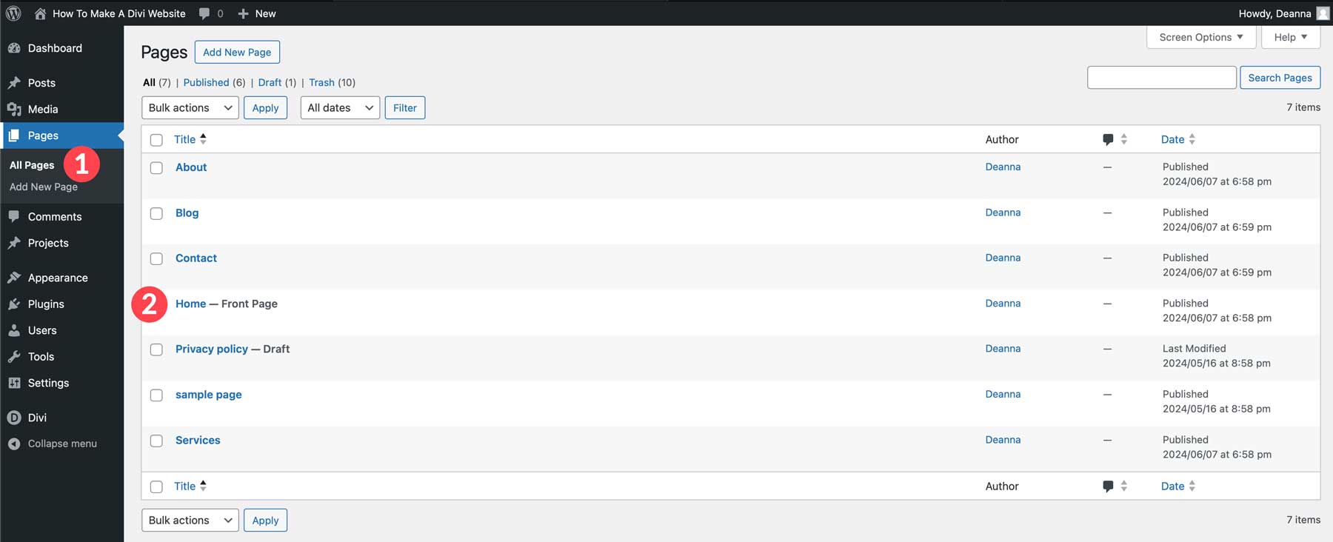This screenshot has width=1333, height=542.
Task: Click the search pages input field
Action: (1161, 78)
